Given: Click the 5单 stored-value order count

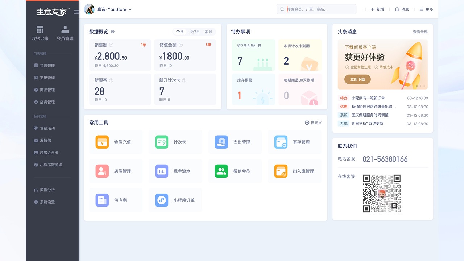Looking at the screenshot, I should pyautogui.click(x=208, y=45).
